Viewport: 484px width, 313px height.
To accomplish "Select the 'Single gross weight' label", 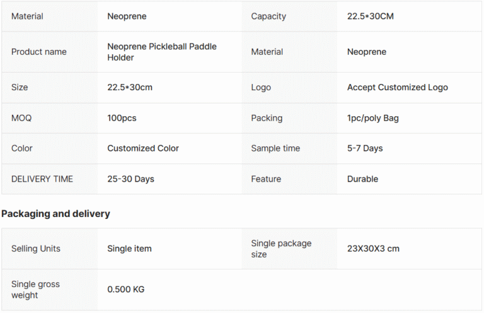I will tap(35, 290).
